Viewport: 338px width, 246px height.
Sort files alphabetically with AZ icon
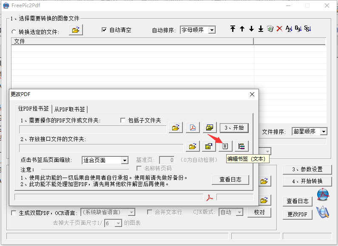pos(289,28)
